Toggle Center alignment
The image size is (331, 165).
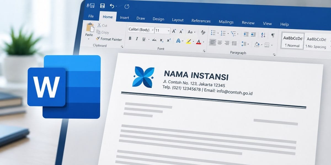220,43
